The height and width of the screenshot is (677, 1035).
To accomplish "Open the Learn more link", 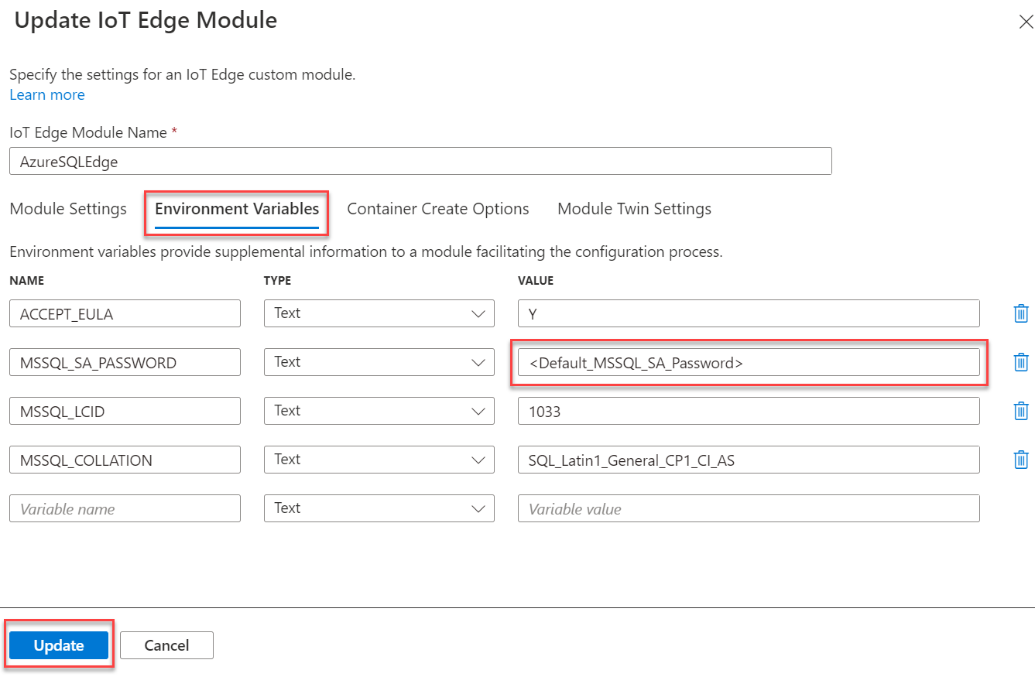I will coord(47,94).
